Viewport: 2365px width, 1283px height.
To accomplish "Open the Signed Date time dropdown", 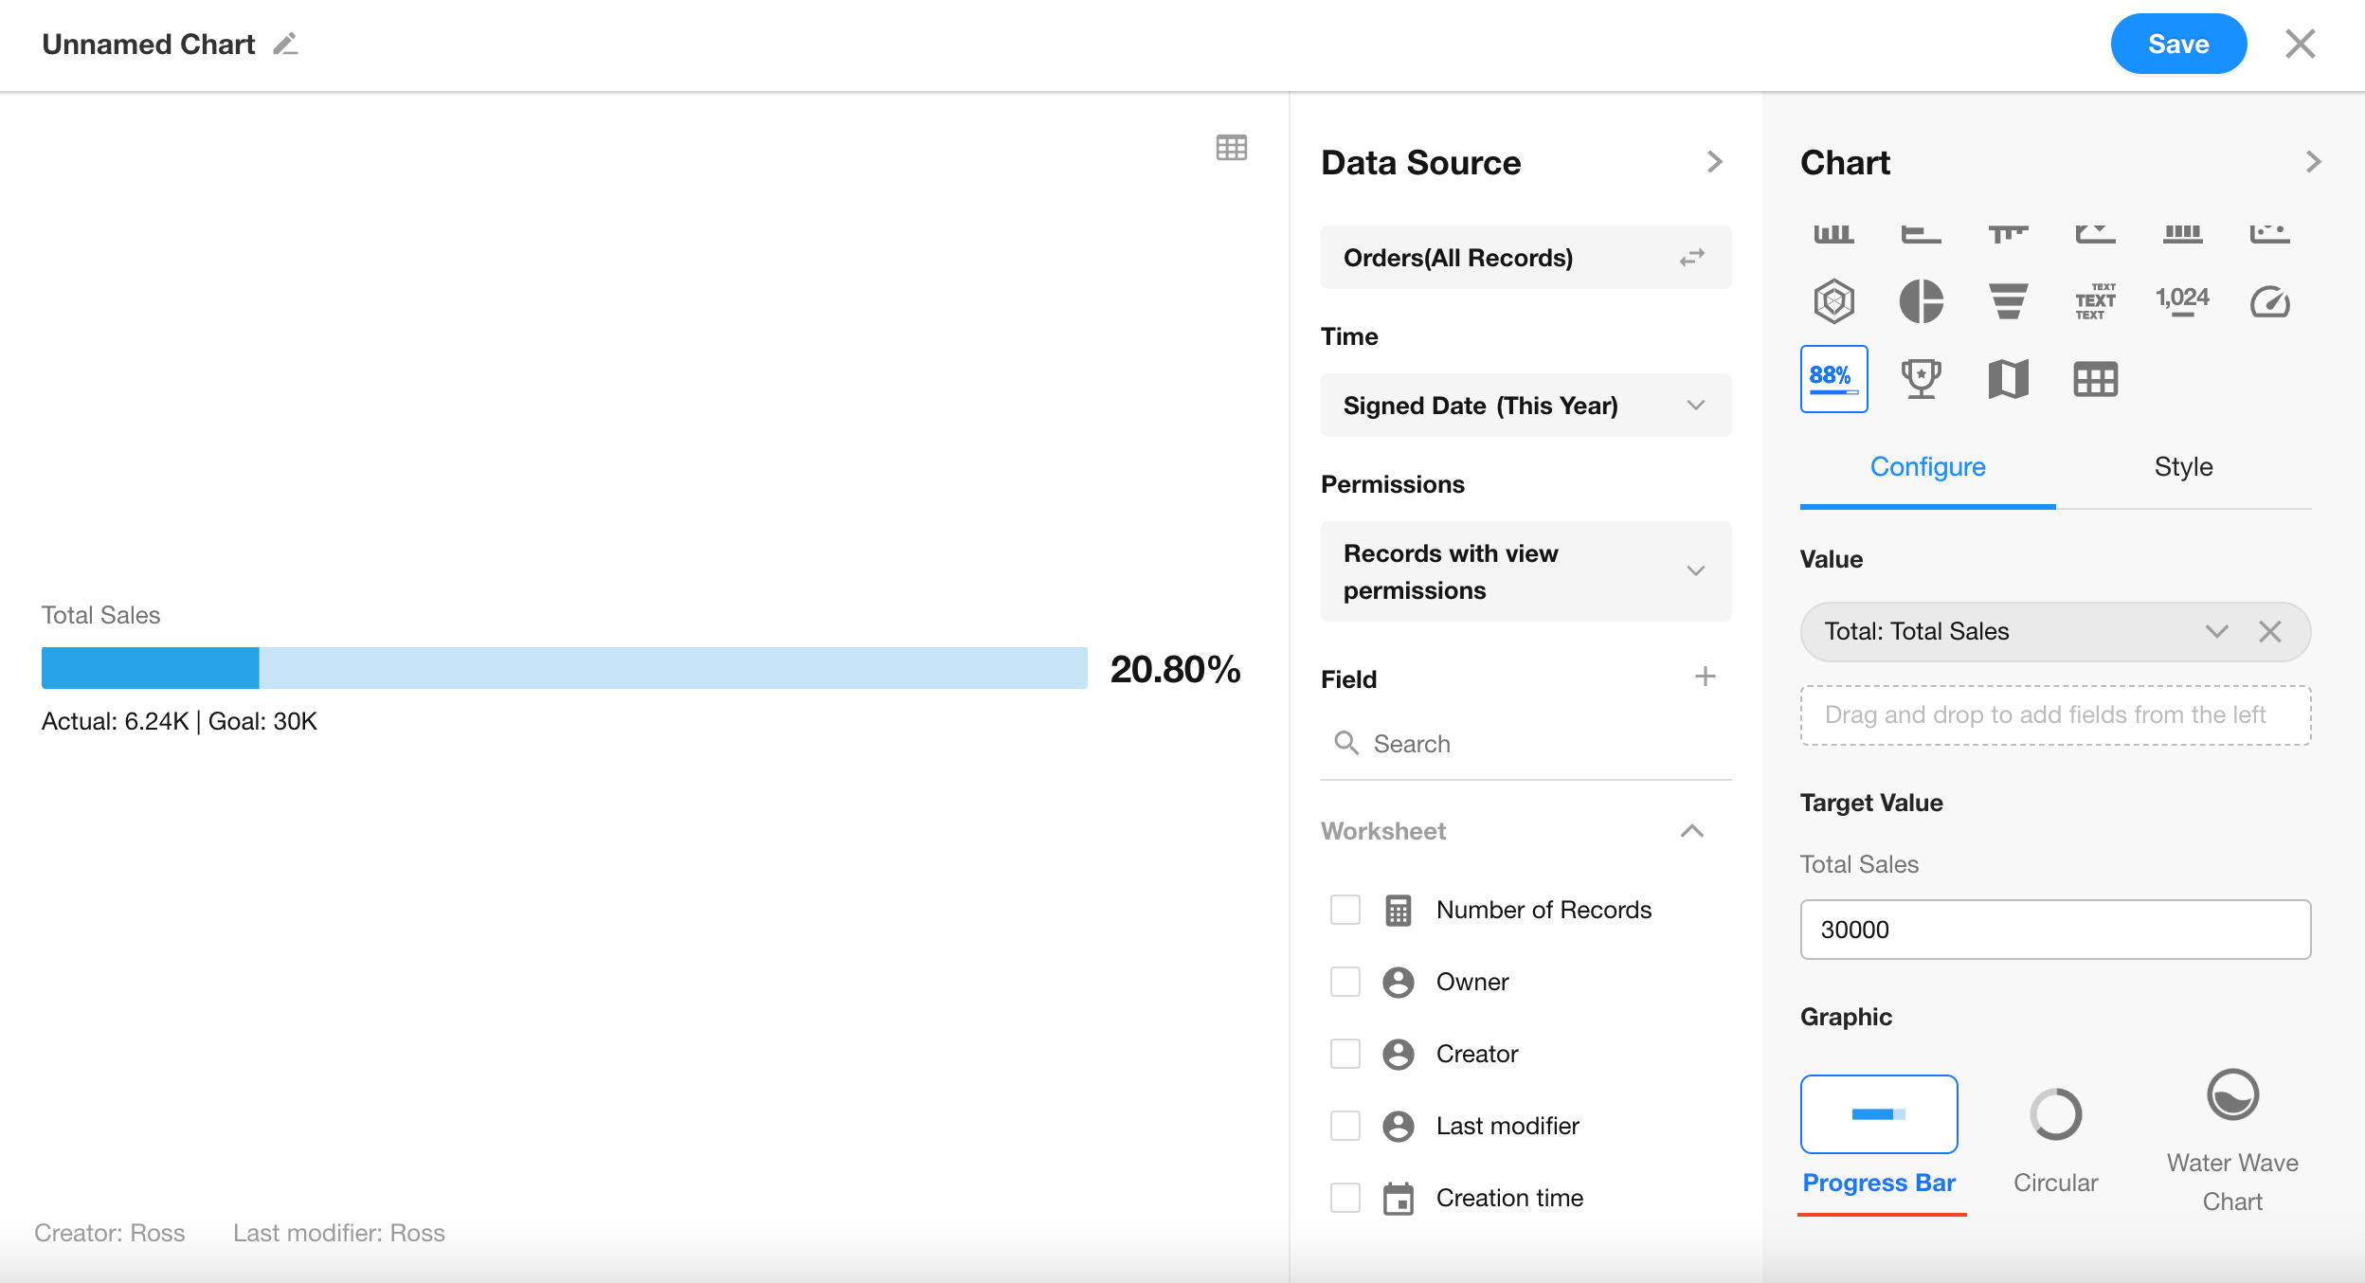I will [1526, 406].
